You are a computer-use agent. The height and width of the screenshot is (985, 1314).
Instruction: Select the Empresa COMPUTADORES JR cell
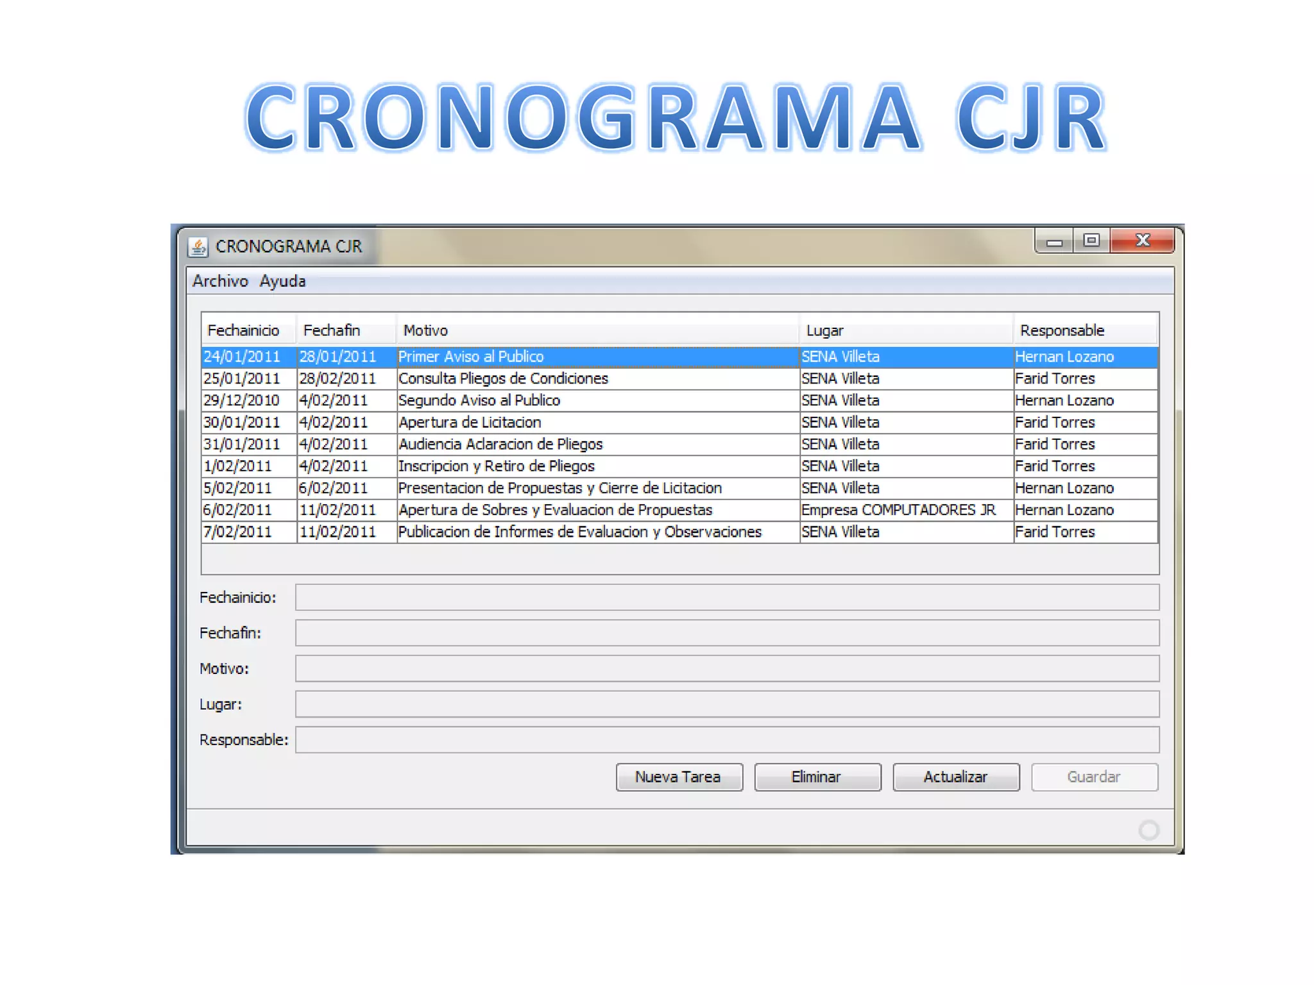tap(898, 510)
